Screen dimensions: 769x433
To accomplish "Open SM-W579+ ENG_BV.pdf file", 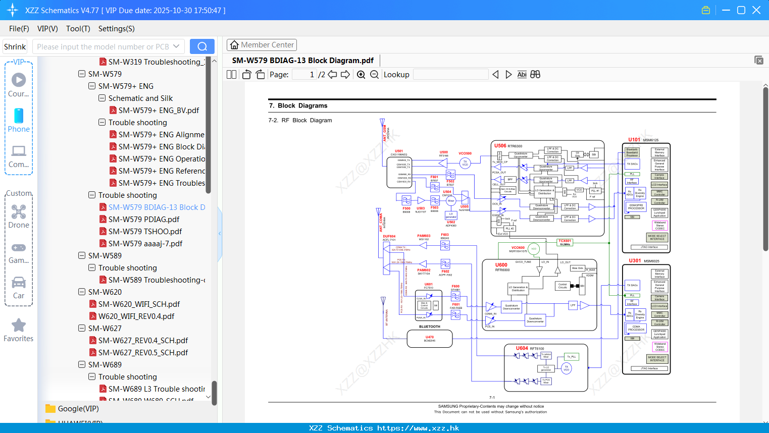I will [154, 110].
